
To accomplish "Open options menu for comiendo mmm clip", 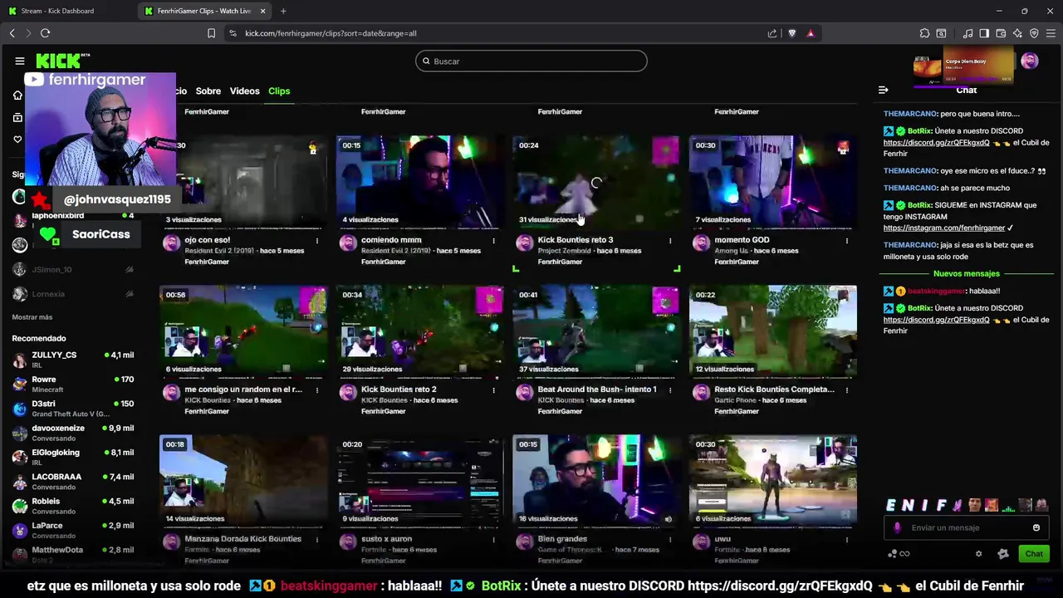I will 493,241.
